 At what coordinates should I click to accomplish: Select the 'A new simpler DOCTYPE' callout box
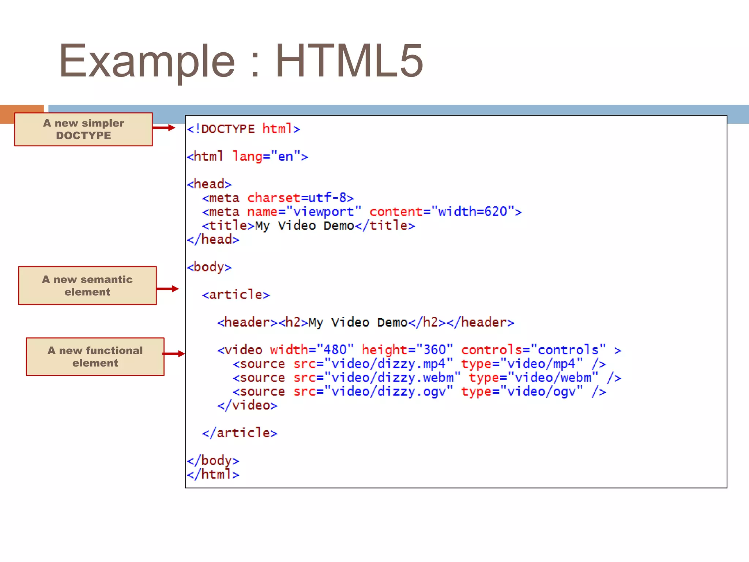coord(83,129)
